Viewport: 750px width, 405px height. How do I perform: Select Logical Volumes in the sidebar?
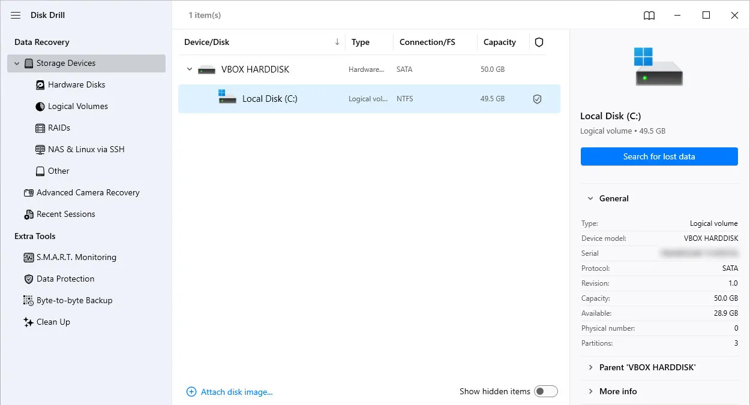click(77, 107)
